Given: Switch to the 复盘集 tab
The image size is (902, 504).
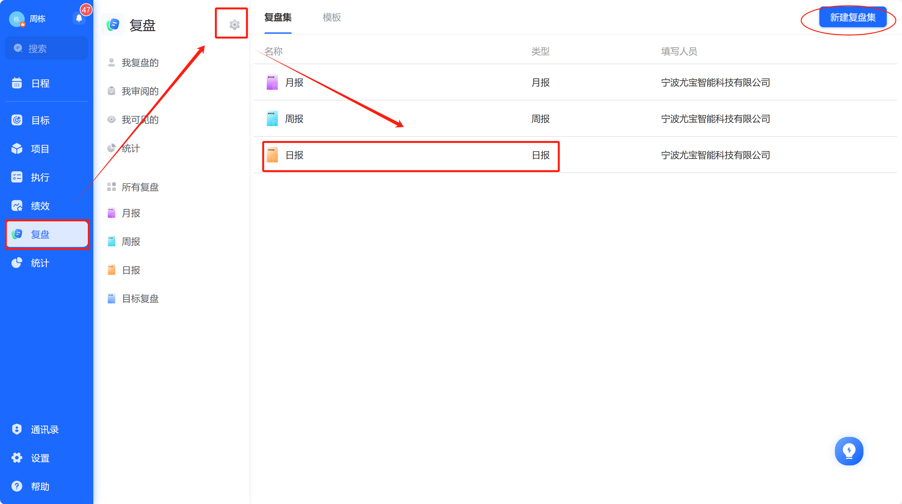Looking at the screenshot, I should 278,17.
